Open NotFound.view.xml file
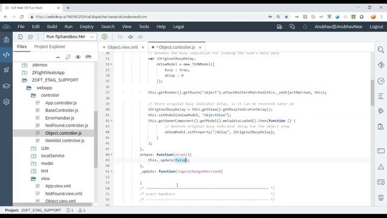 pos(63,194)
